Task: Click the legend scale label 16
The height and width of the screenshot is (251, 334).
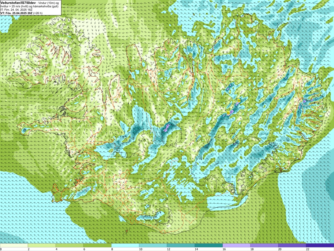Action: 224,249
